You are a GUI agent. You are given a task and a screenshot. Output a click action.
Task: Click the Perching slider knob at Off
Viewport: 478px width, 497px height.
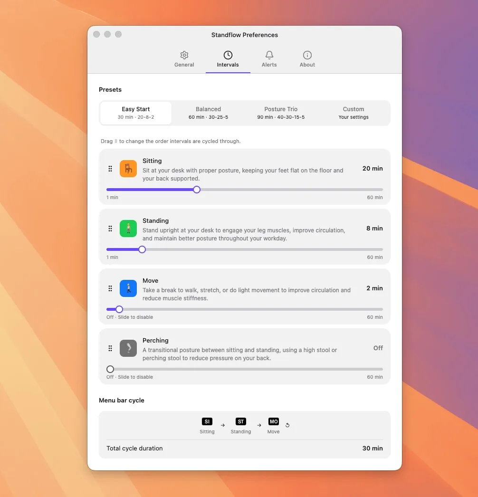coord(110,369)
